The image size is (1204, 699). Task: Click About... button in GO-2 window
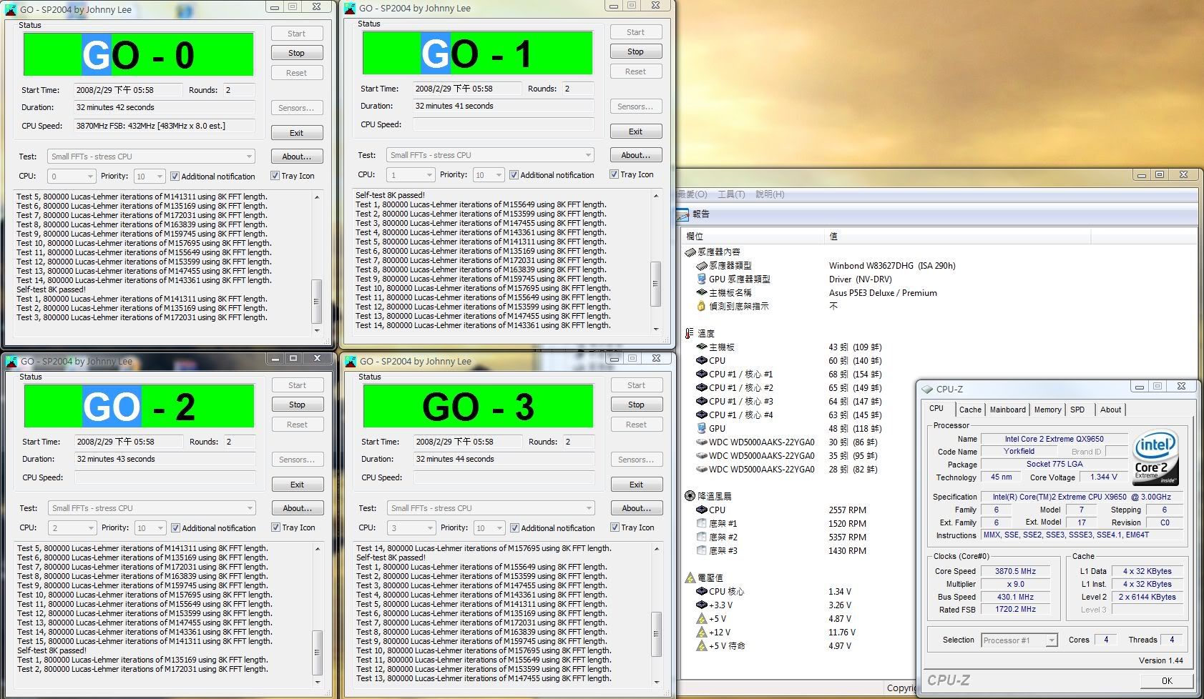(297, 508)
